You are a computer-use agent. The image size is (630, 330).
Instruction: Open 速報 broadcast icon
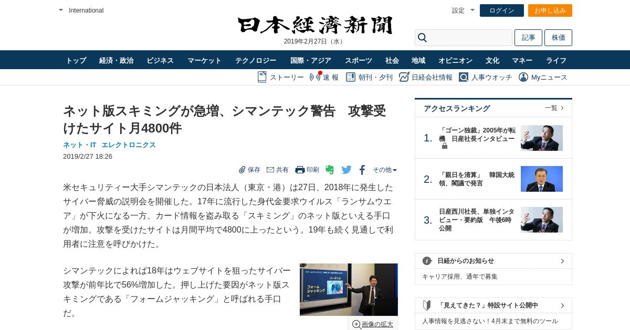[x=315, y=77]
